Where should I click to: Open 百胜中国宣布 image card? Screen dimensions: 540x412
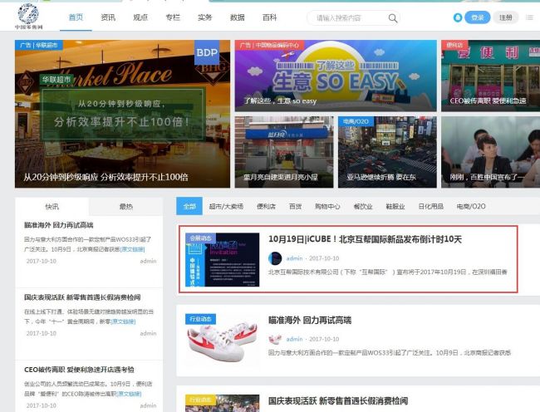pos(490,152)
